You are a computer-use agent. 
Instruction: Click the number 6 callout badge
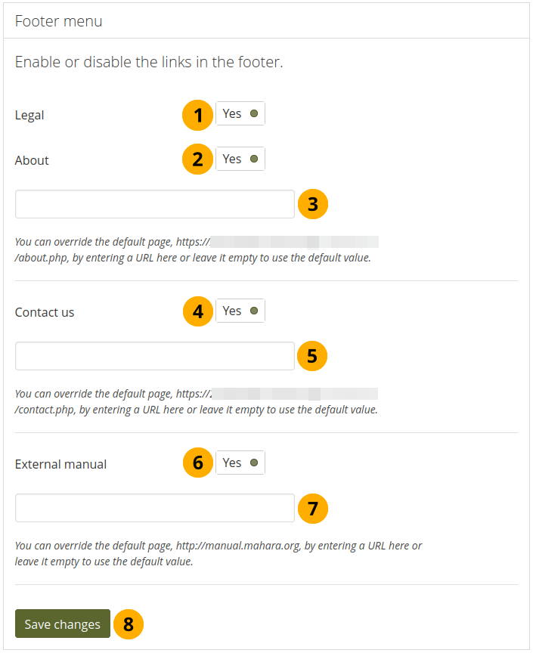click(x=198, y=463)
